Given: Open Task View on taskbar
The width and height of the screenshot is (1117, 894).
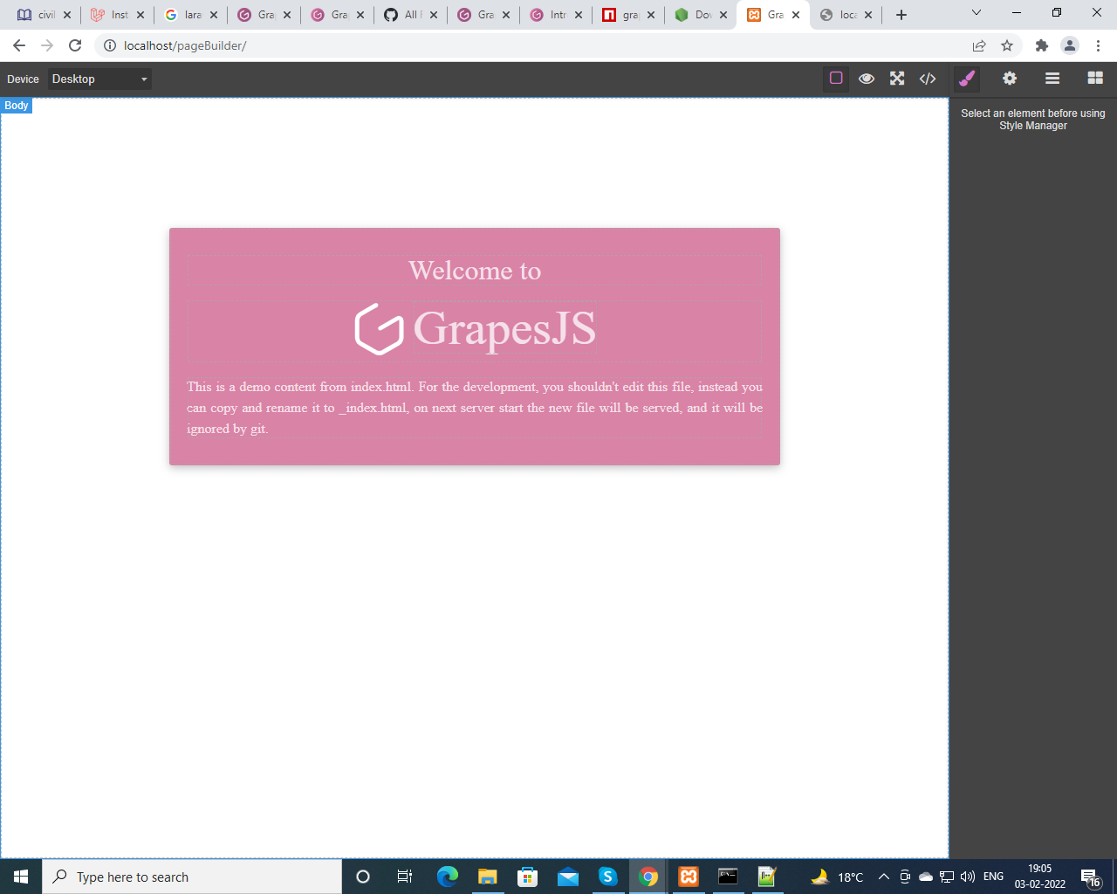Looking at the screenshot, I should (x=405, y=877).
